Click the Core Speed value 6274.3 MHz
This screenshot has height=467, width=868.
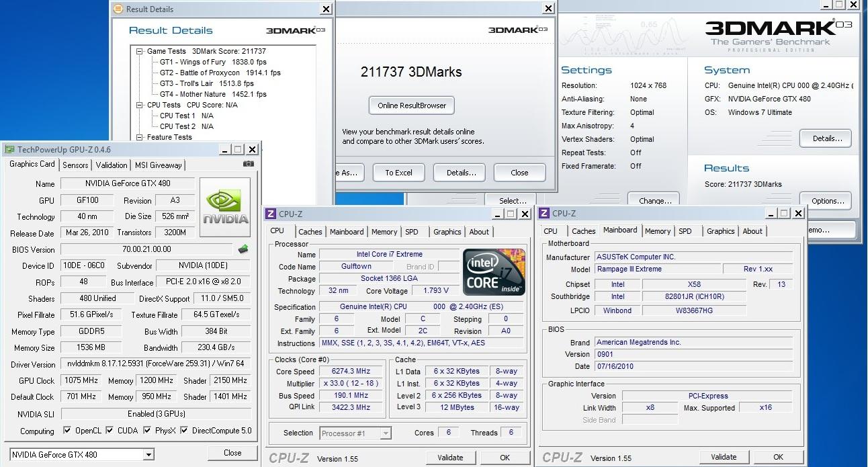tap(351, 372)
